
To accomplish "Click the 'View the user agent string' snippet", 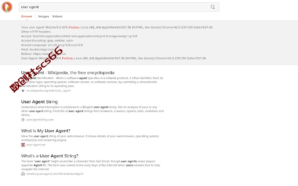I will 90,138.
